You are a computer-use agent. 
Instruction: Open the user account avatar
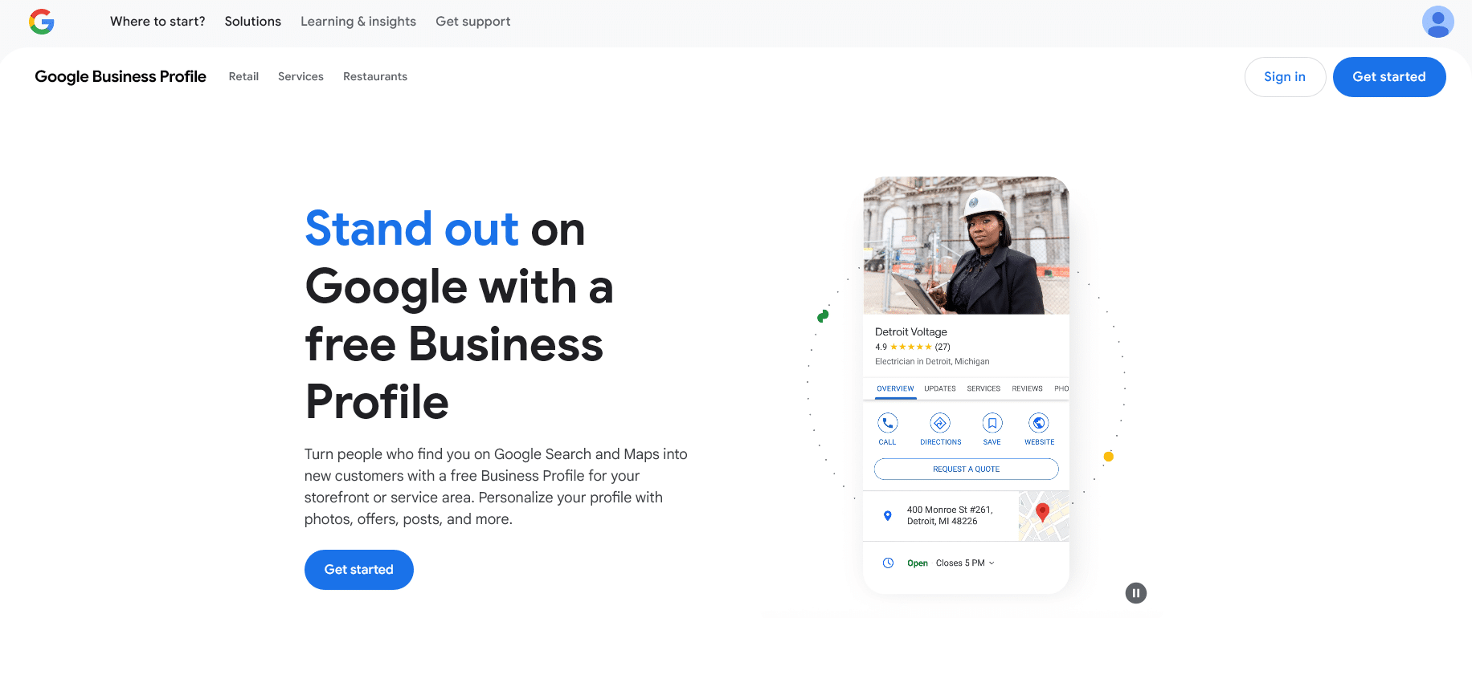1437,22
